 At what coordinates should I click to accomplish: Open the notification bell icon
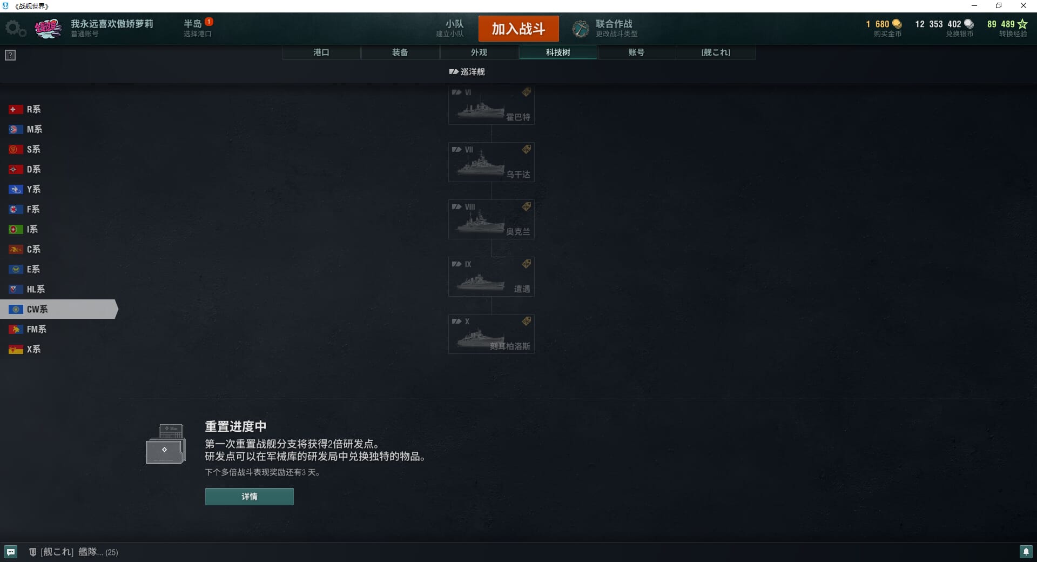click(1026, 552)
